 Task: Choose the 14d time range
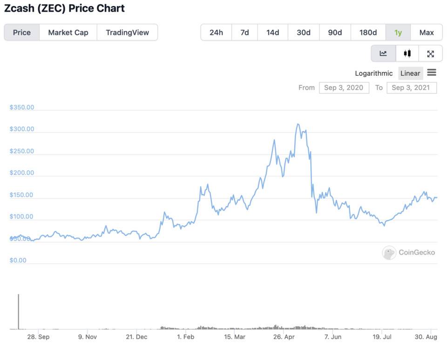tap(272, 33)
